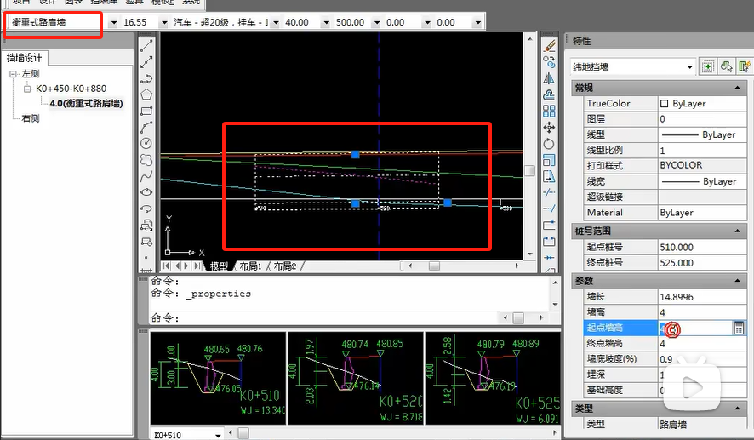Select the Polygon draw tool
Viewport: 754px width, 440px height.
pyautogui.click(x=146, y=94)
